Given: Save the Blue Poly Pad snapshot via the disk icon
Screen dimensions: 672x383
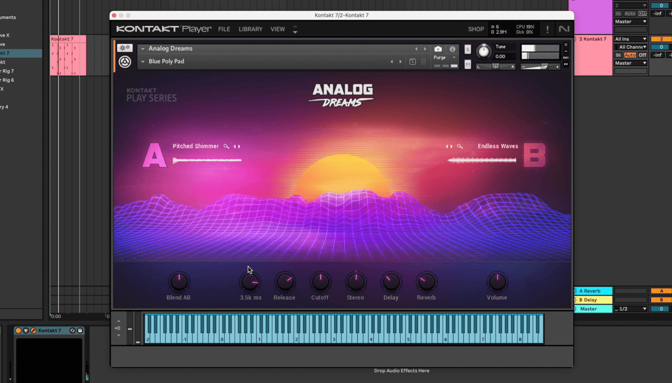Looking at the screenshot, I should [x=413, y=62].
